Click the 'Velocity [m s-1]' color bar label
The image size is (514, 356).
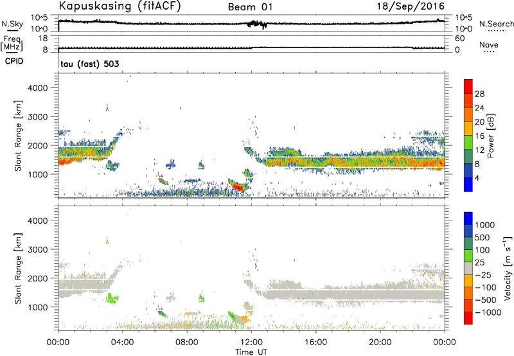pos(508,268)
